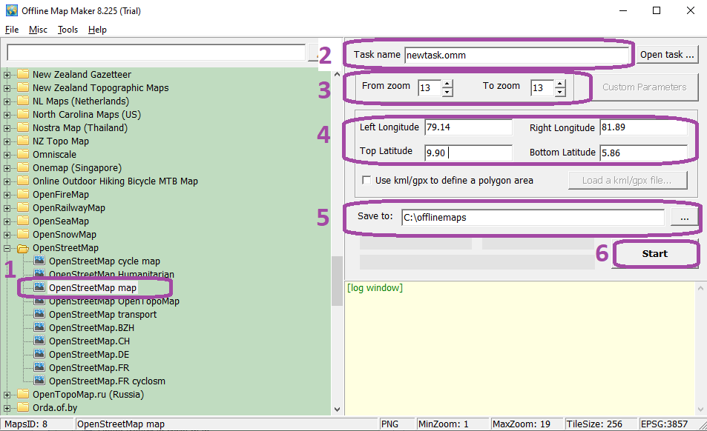Click the log window text area

point(520,347)
